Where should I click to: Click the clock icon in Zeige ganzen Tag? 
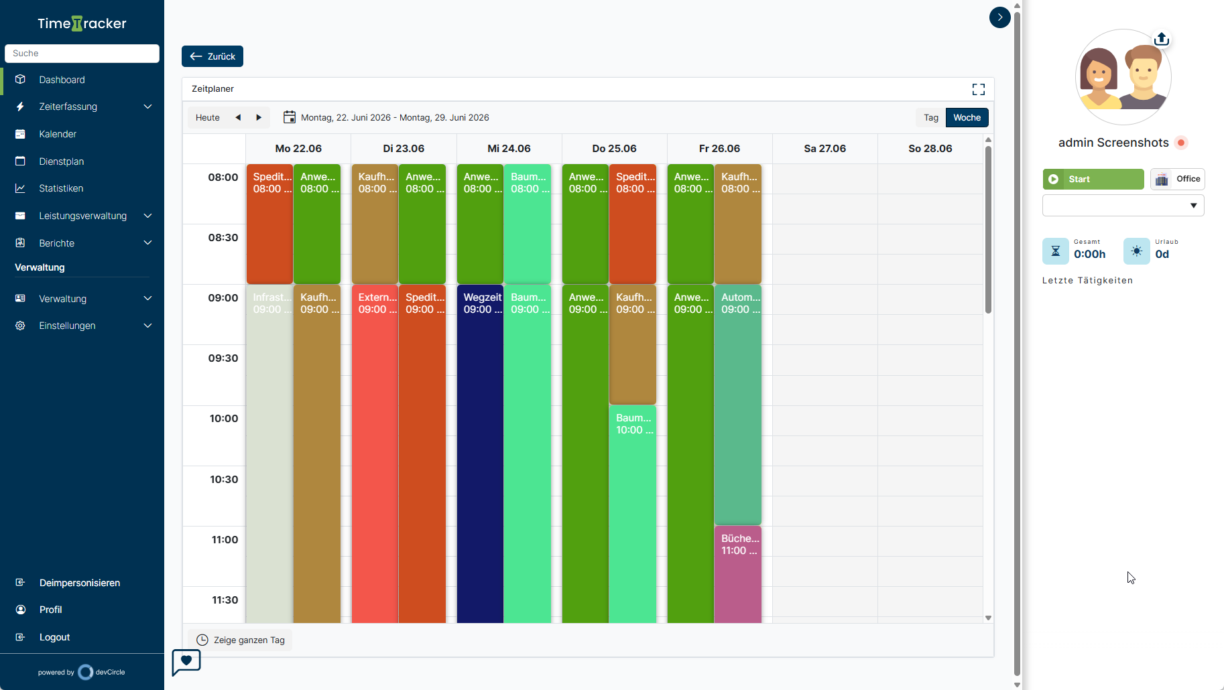tap(202, 640)
